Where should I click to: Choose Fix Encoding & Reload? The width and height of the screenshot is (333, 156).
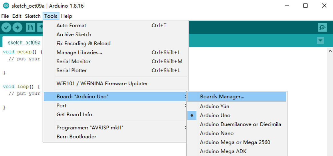pos(116,43)
